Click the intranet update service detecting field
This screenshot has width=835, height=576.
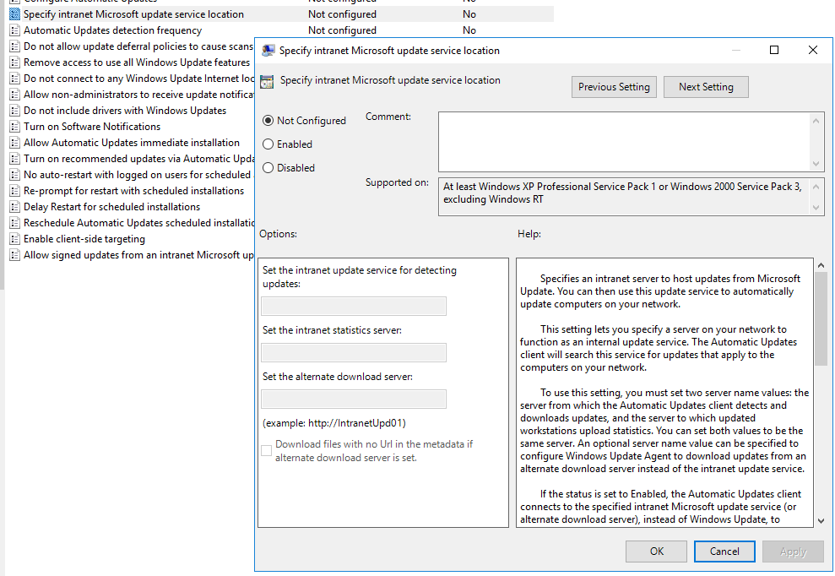[354, 307]
